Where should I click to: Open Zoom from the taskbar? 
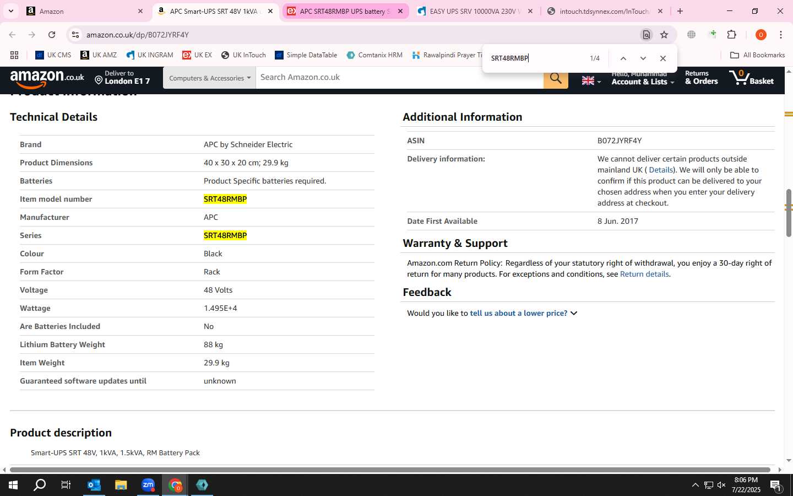[x=148, y=485]
